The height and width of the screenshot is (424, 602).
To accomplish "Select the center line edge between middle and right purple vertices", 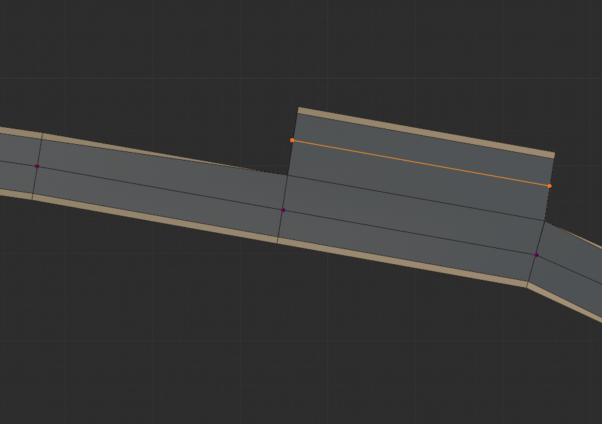I will coord(410,232).
